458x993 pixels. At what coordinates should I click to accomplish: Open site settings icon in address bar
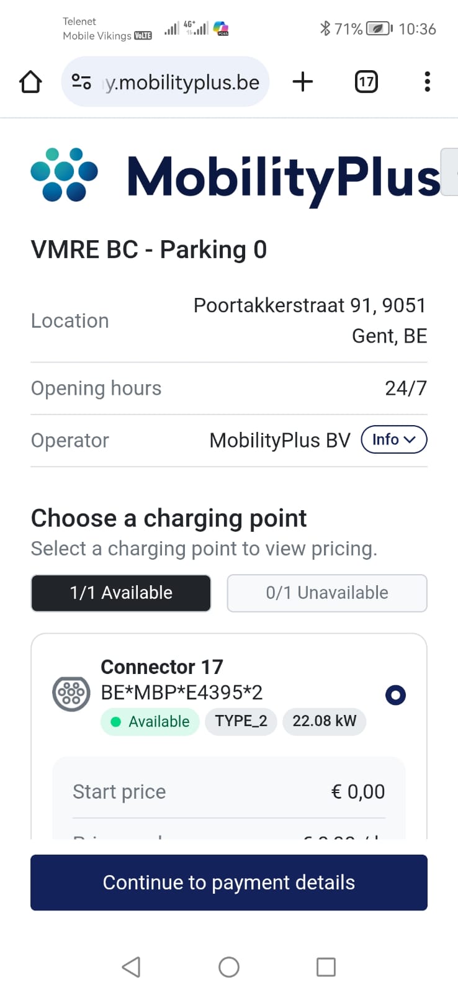pyautogui.click(x=81, y=81)
